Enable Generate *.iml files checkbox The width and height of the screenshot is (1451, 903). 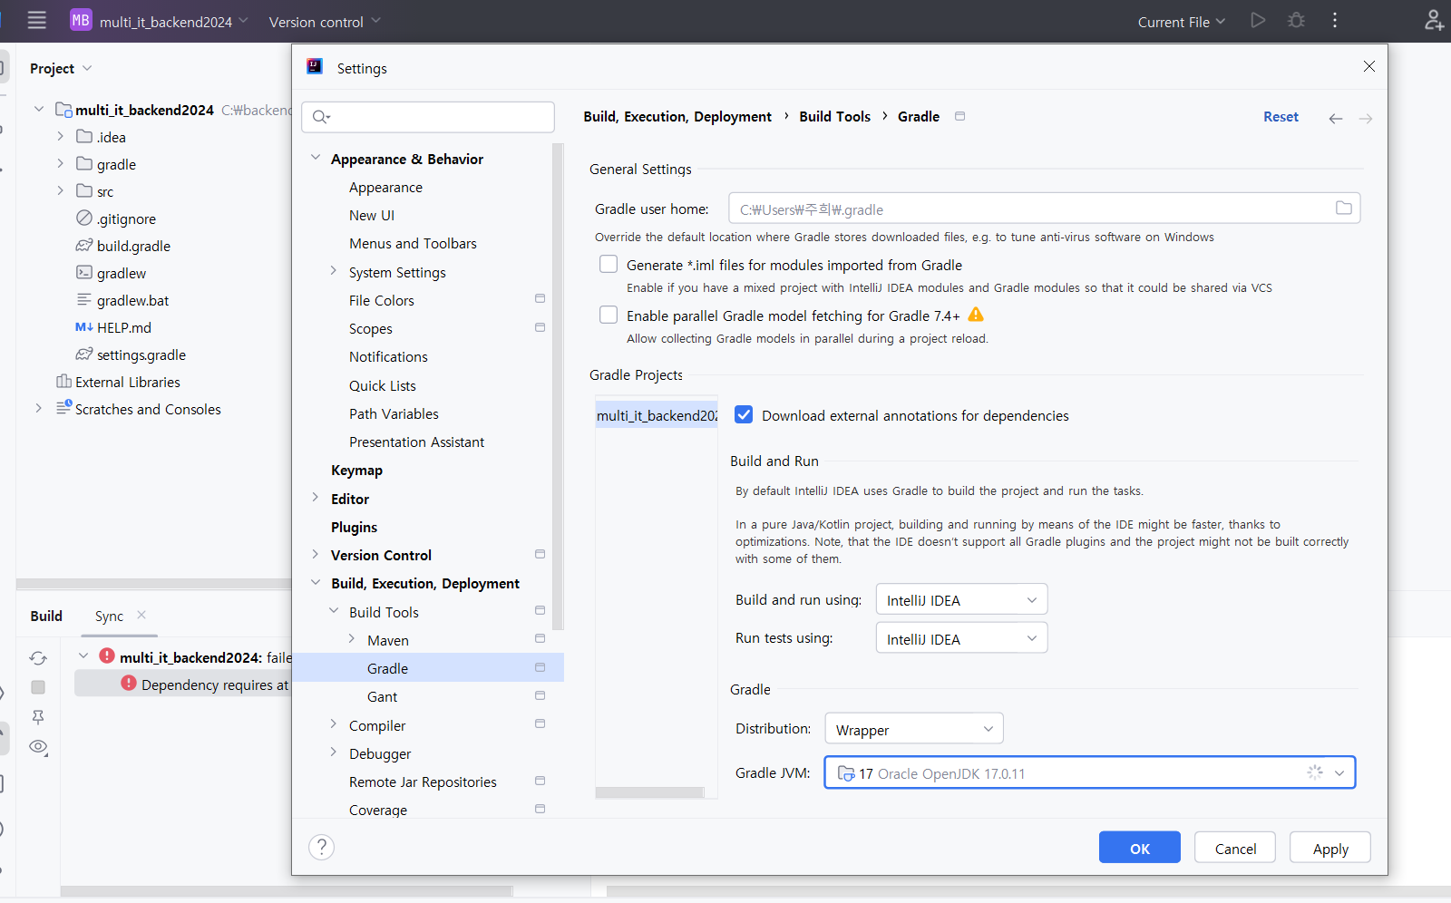tap(609, 264)
